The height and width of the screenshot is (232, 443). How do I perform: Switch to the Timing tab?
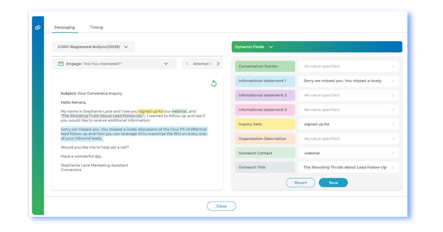point(96,27)
